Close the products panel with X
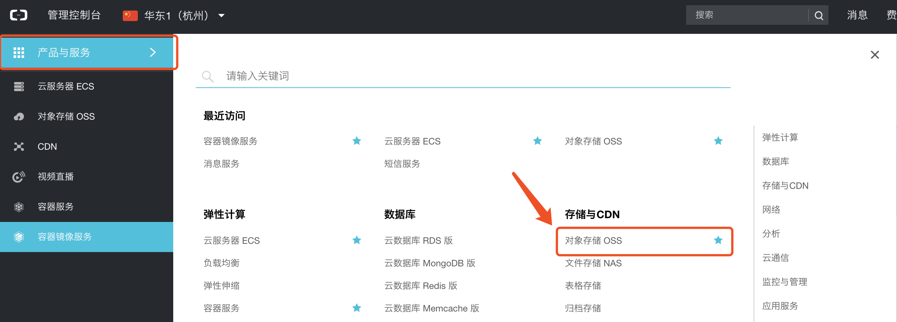Image resolution: width=897 pixels, height=322 pixels. (x=875, y=55)
